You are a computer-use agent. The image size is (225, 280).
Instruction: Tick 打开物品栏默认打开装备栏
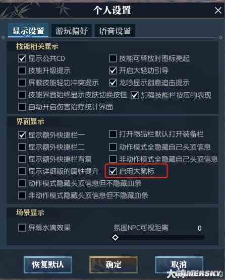pyautogui.click(x=113, y=134)
